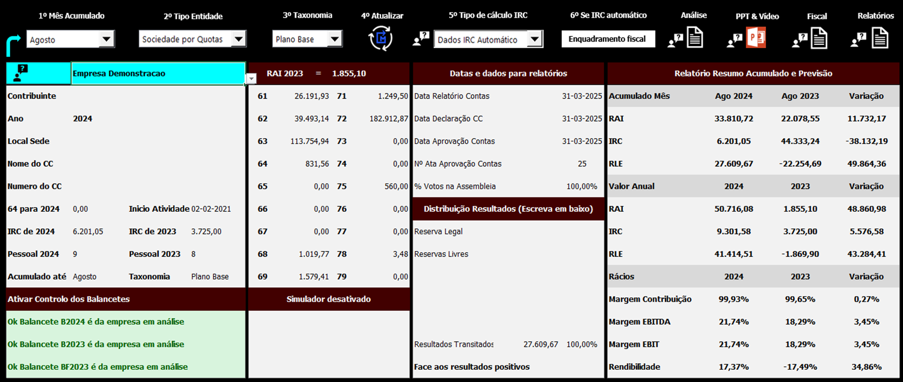Click help icon next to Empresa Demonstracao

[x=21, y=73]
